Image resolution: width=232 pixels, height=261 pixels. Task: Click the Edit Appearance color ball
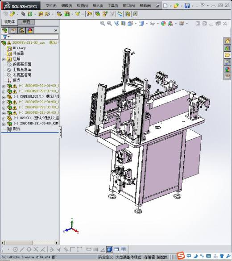163,24
